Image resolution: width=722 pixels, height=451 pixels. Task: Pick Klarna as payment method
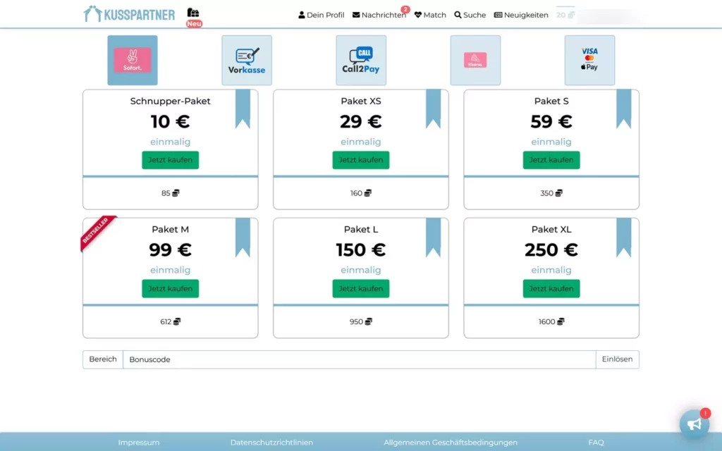(x=475, y=60)
